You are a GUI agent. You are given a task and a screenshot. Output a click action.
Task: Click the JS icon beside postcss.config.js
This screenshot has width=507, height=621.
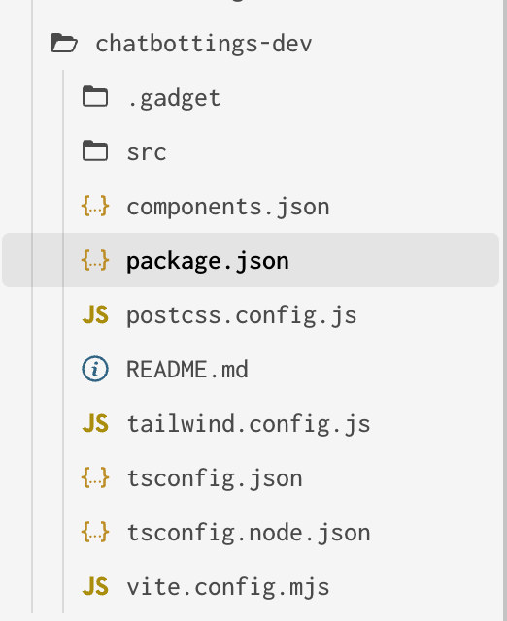click(95, 314)
